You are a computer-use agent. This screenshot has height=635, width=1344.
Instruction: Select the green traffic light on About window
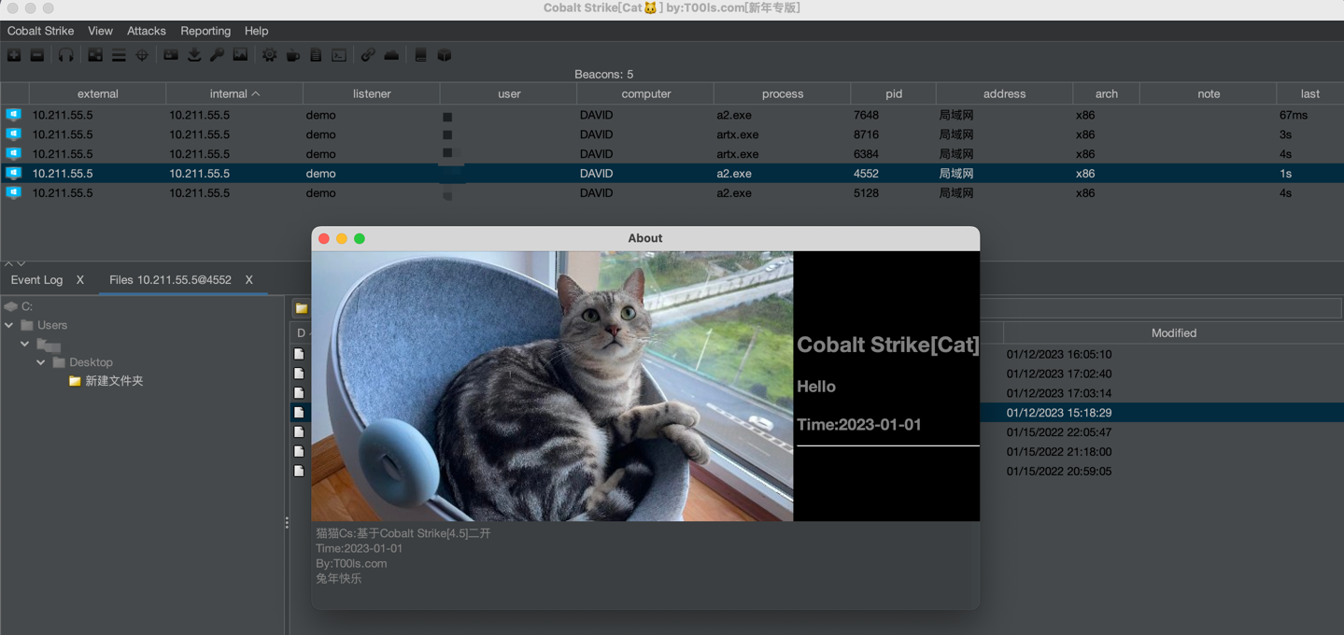tap(359, 238)
